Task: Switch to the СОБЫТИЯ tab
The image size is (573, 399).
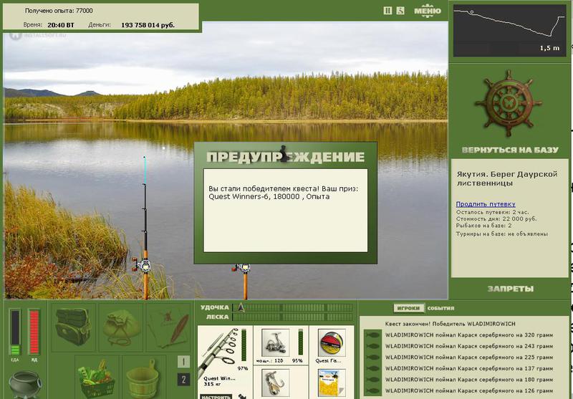Action: tap(440, 308)
